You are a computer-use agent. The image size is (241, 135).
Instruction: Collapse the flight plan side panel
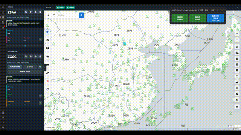[45, 67]
